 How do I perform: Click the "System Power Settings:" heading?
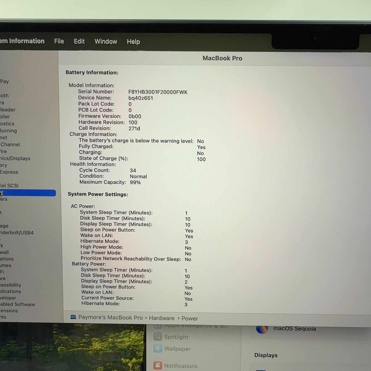coord(98,194)
